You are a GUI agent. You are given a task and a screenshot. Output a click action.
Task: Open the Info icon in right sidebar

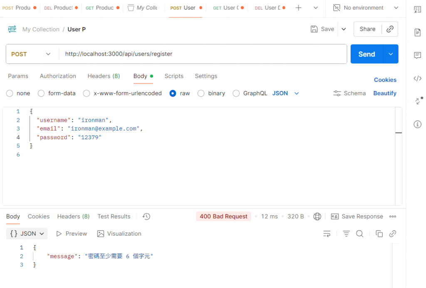[x=418, y=124]
